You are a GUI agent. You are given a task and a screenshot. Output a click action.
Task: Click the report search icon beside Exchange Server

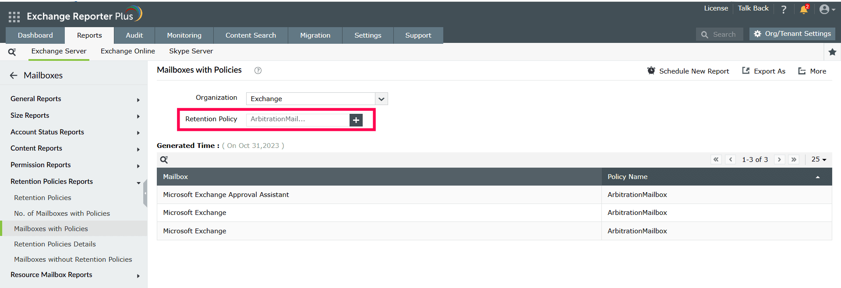click(12, 52)
